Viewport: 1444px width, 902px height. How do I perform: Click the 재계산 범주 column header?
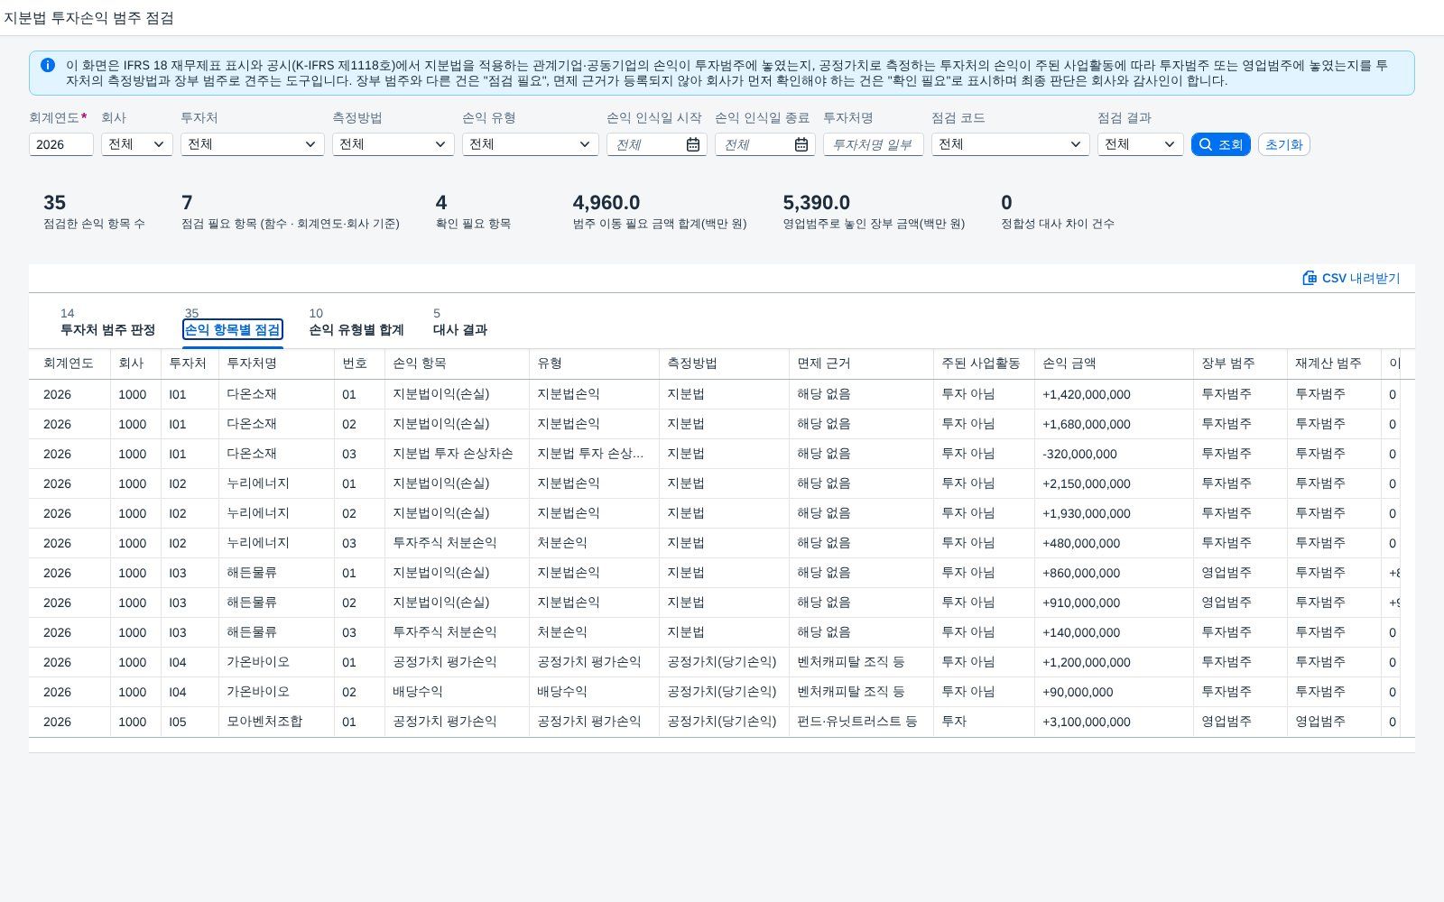tap(1334, 364)
